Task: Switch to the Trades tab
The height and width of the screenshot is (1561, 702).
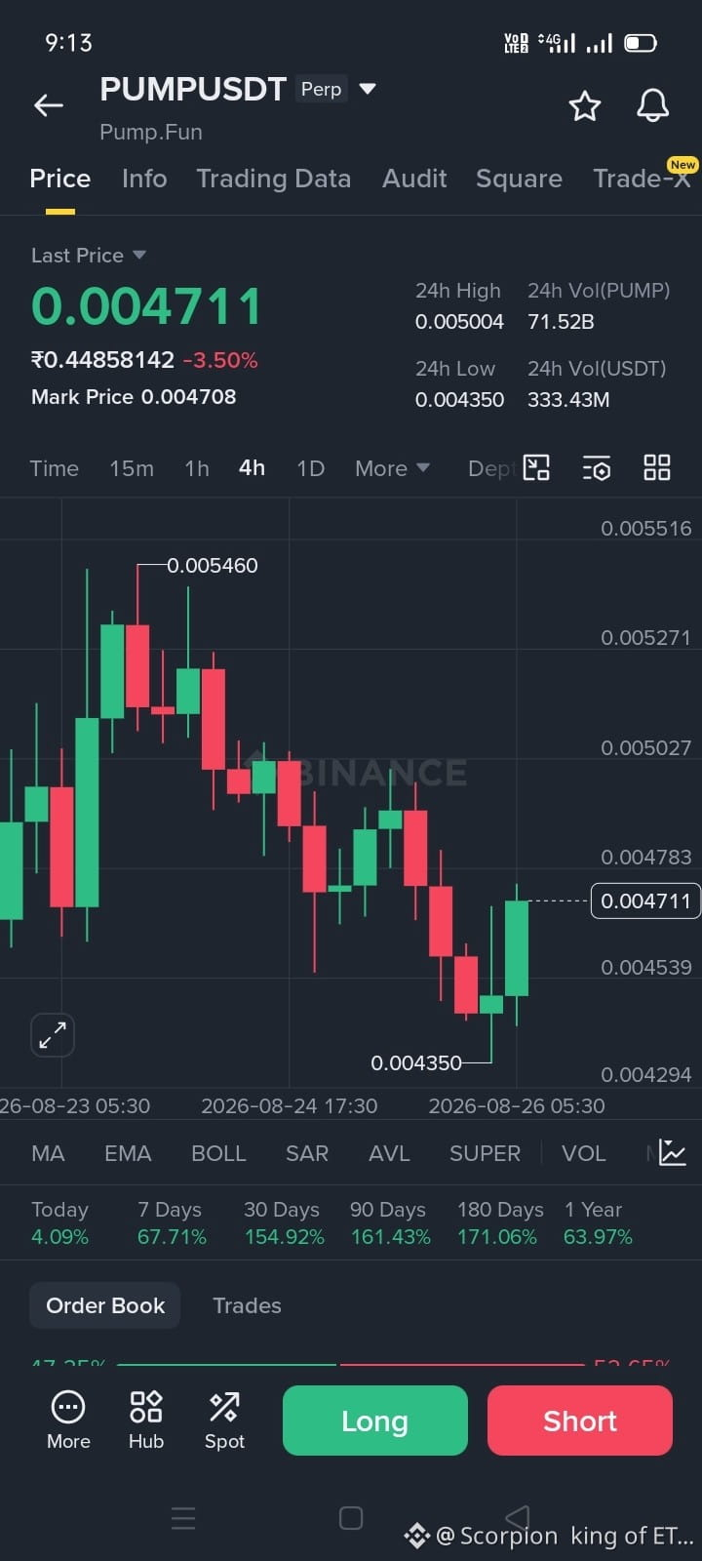Action: 247,1305
